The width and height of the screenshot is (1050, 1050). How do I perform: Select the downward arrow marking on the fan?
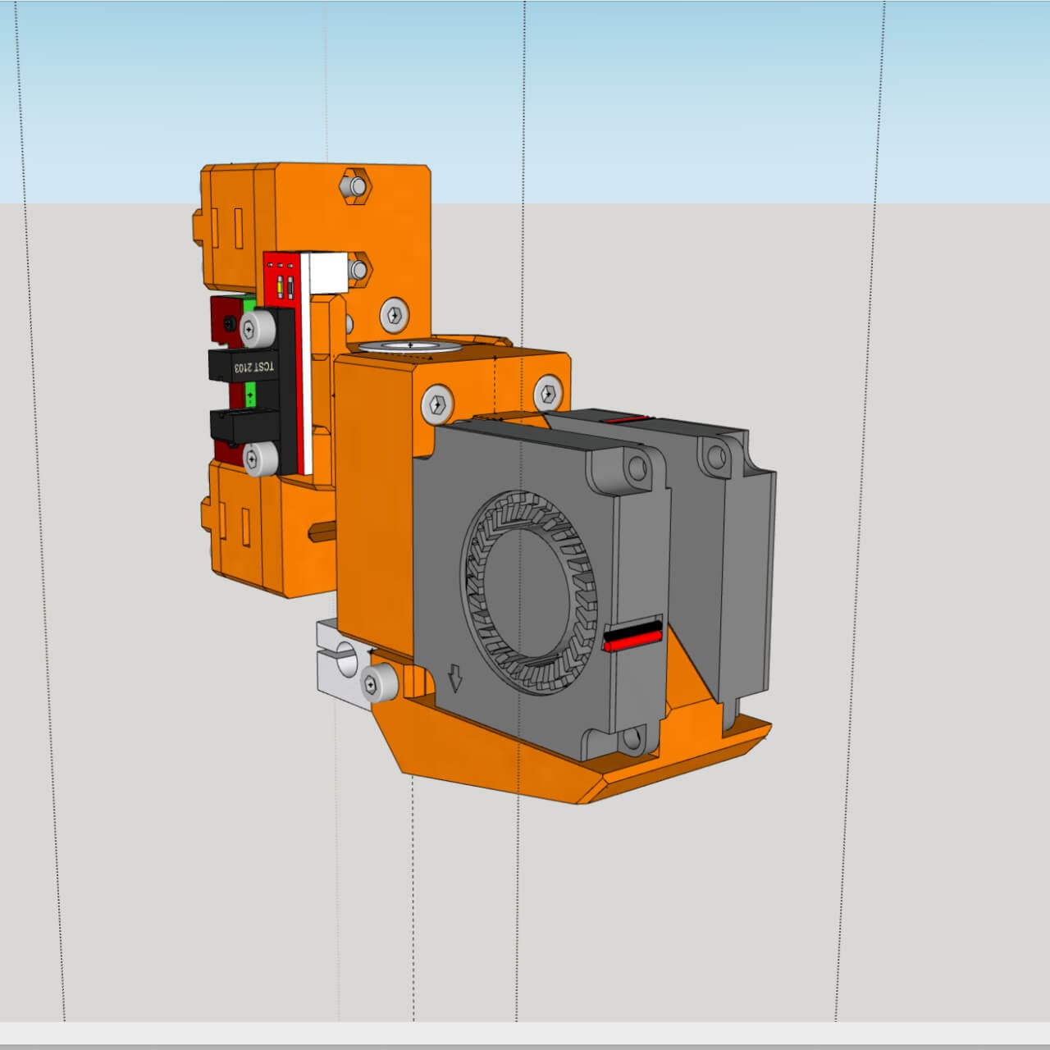(x=454, y=679)
